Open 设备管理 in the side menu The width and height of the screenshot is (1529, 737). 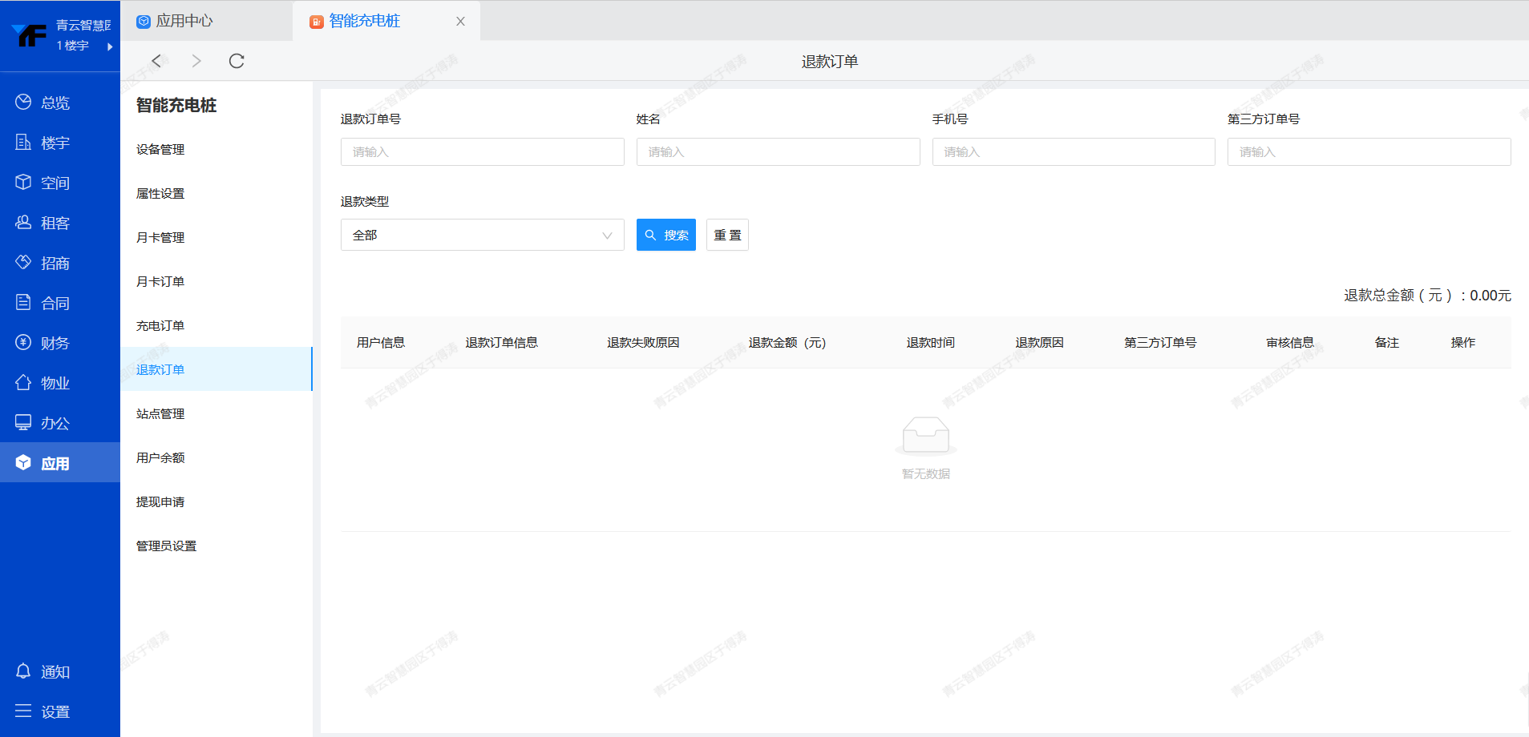tap(160, 149)
